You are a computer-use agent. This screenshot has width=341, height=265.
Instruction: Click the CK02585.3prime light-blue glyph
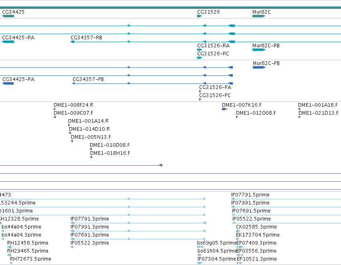(x=238, y=231)
